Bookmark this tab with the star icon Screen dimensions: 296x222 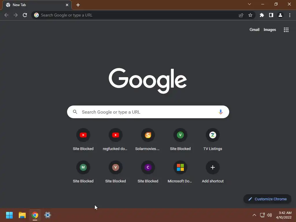pos(250,15)
